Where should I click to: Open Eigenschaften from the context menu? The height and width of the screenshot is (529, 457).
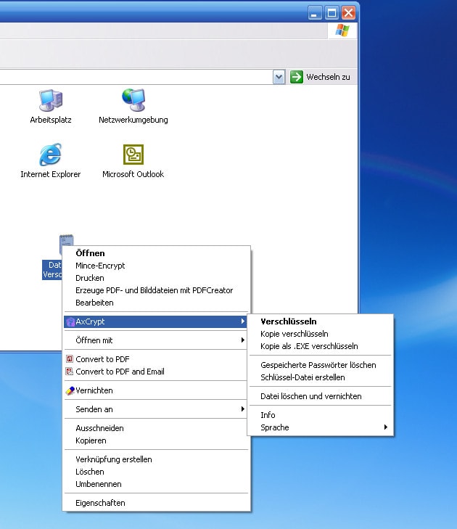(x=155, y=503)
